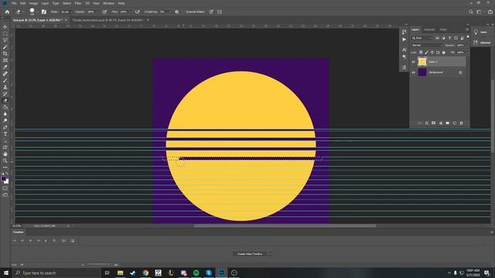Create a new group folder

tap(448, 123)
